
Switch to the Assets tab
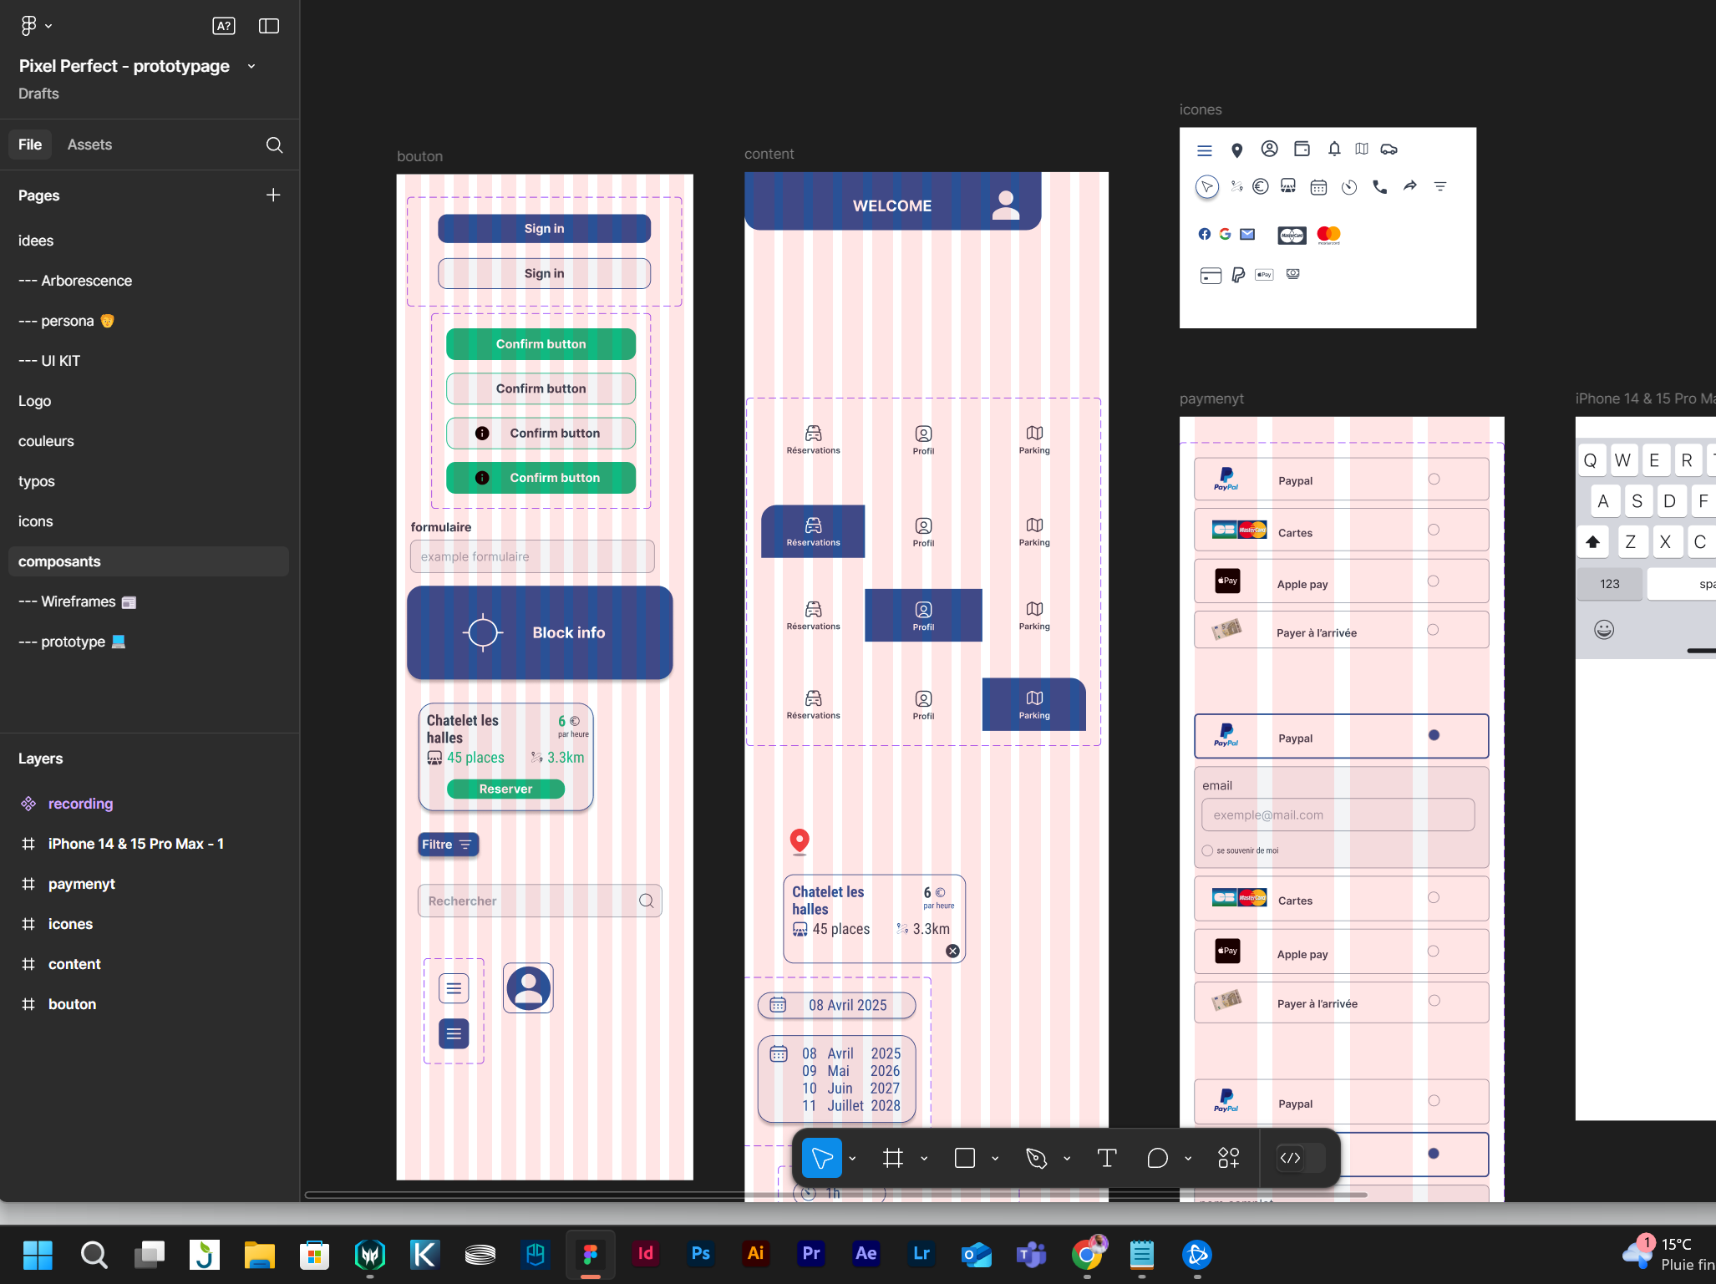tap(89, 145)
